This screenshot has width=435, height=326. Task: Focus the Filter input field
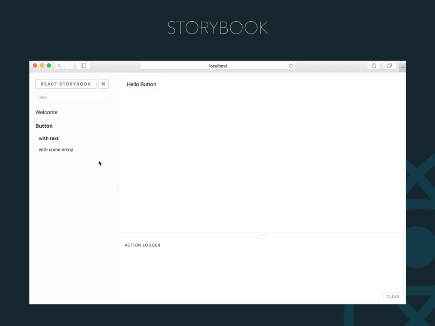pyautogui.click(x=72, y=97)
